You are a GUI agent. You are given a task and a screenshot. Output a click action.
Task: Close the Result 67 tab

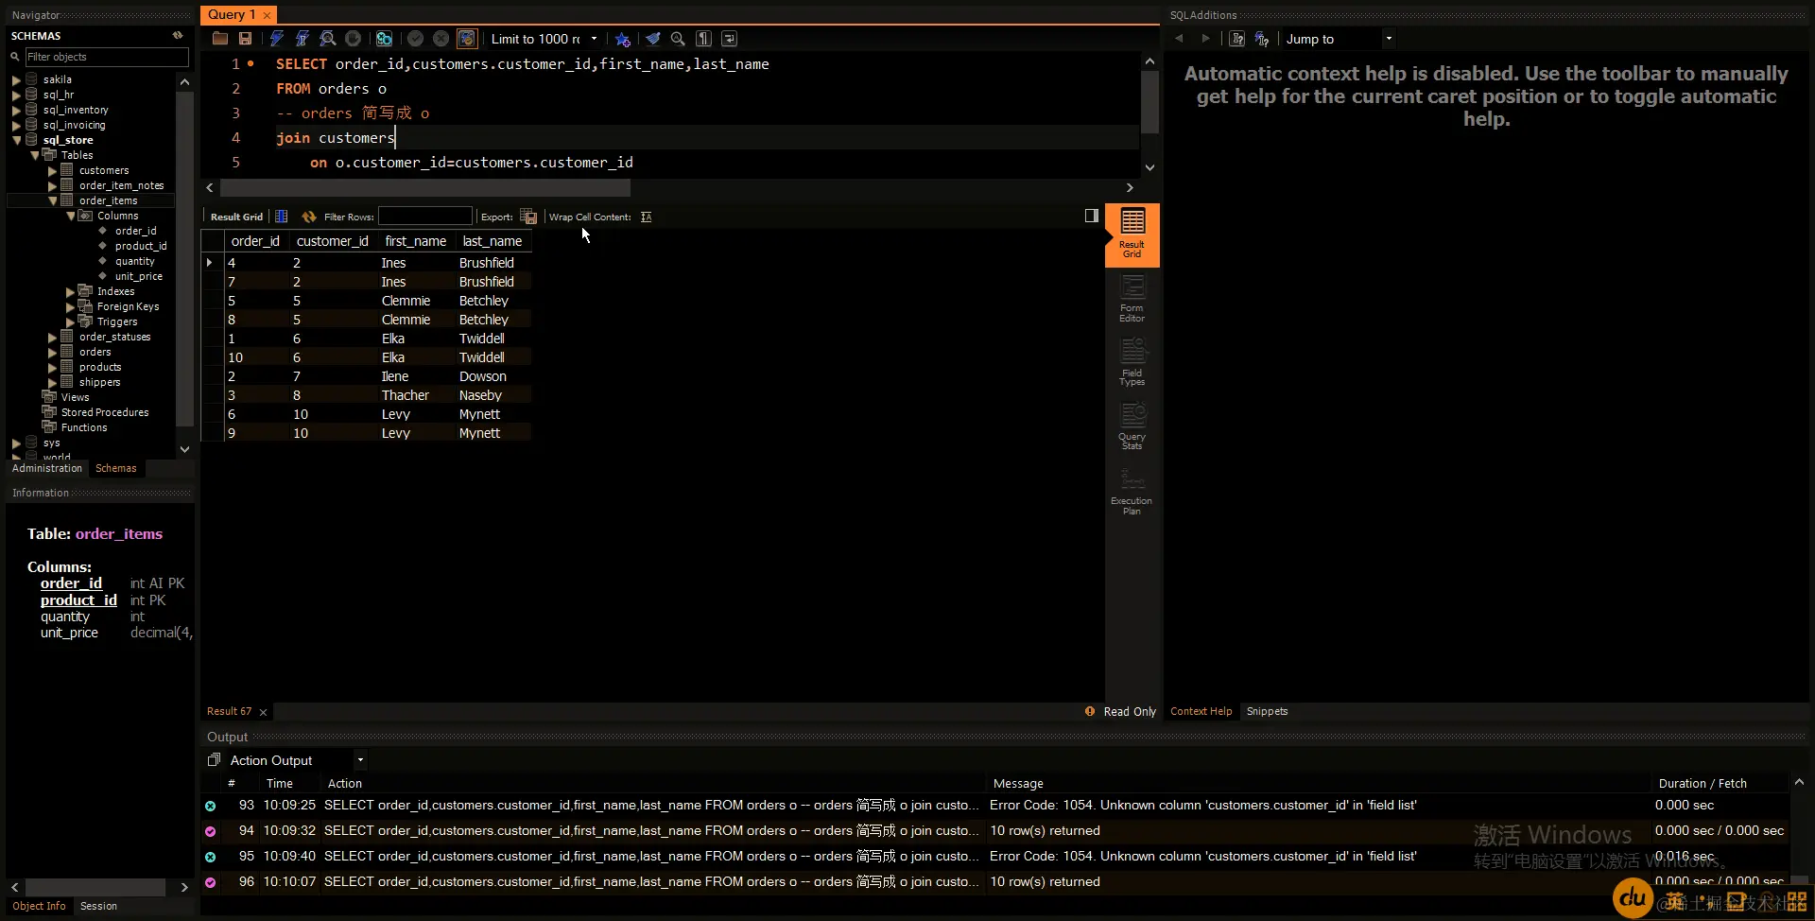pos(263,712)
